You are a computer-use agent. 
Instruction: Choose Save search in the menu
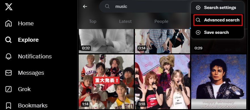[218, 32]
